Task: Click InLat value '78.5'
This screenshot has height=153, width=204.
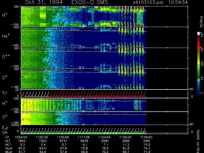Action: pyautogui.click(x=105, y=148)
